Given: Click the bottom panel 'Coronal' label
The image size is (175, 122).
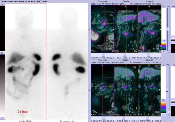Looking at the screenshot, I should click(149, 60).
